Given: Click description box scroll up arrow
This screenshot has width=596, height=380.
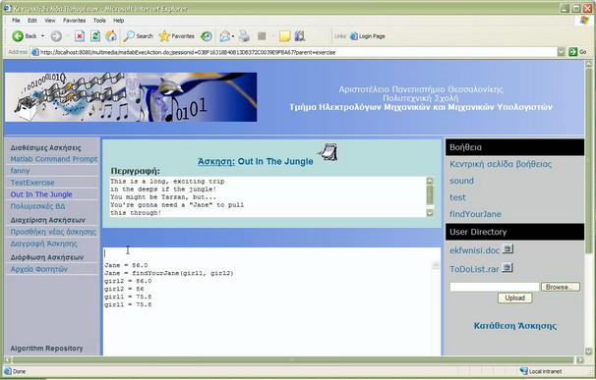Looking at the screenshot, I should (x=430, y=181).
